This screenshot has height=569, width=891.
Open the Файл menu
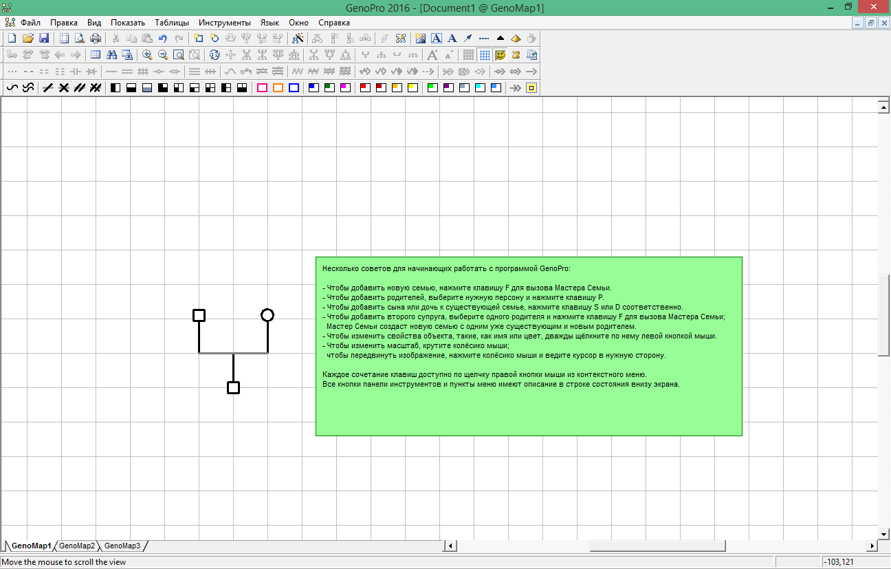click(x=30, y=23)
